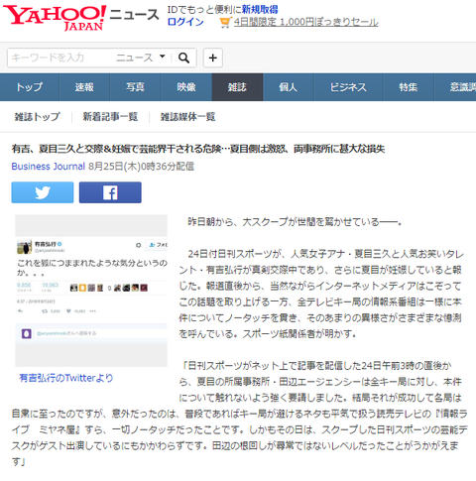Click the magnifier search icon

click(x=183, y=58)
